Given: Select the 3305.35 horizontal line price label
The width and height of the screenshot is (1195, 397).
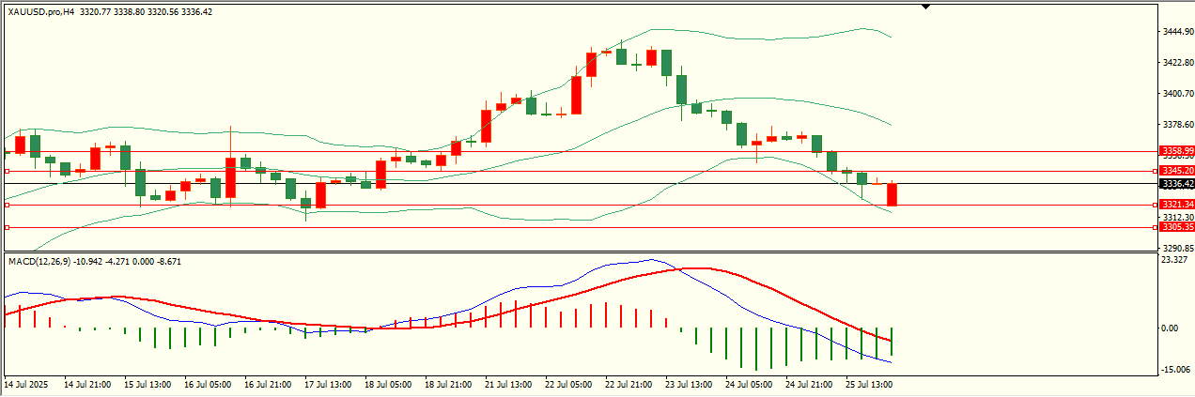Looking at the screenshot, I should pyautogui.click(x=1177, y=227).
